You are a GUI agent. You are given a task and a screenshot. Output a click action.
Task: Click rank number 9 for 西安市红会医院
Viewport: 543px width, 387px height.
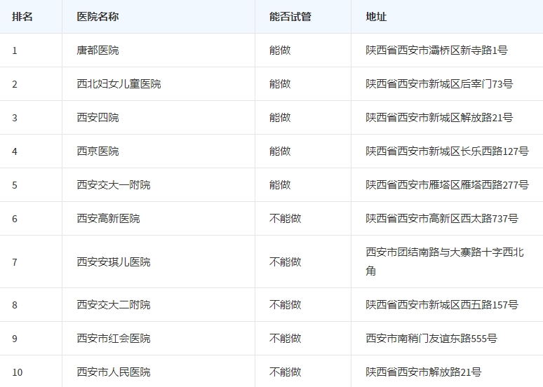click(x=15, y=338)
